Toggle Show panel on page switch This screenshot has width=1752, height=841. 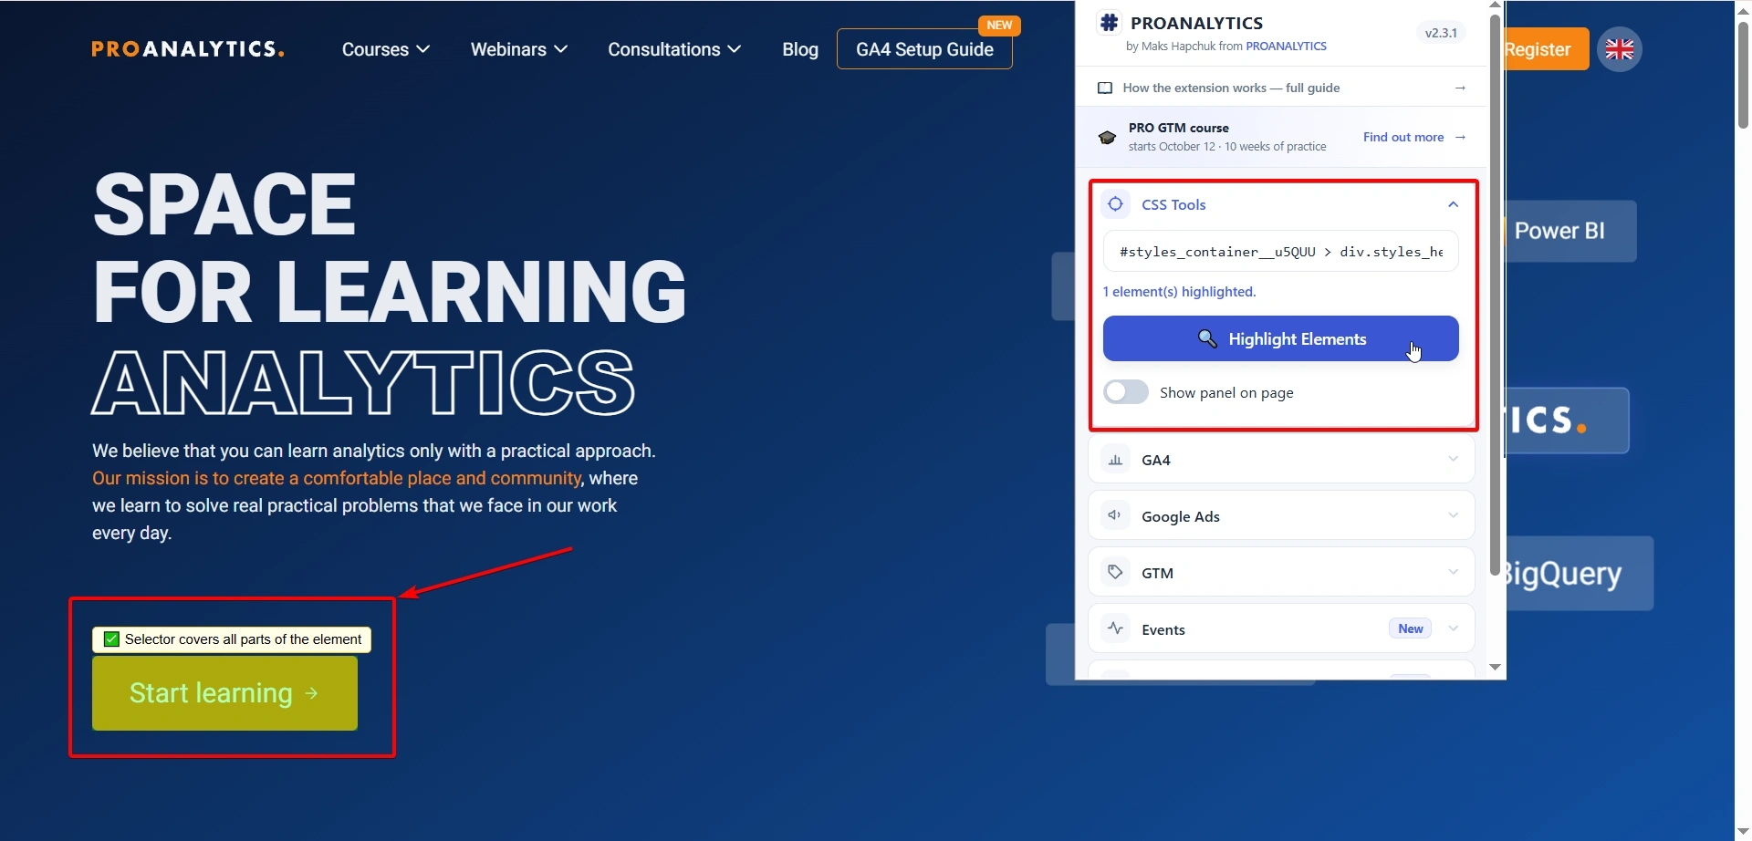[x=1126, y=392]
